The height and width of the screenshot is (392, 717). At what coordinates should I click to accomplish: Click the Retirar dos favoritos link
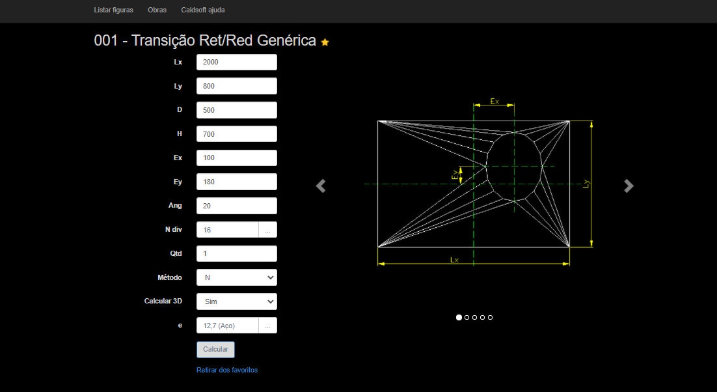[x=227, y=370]
